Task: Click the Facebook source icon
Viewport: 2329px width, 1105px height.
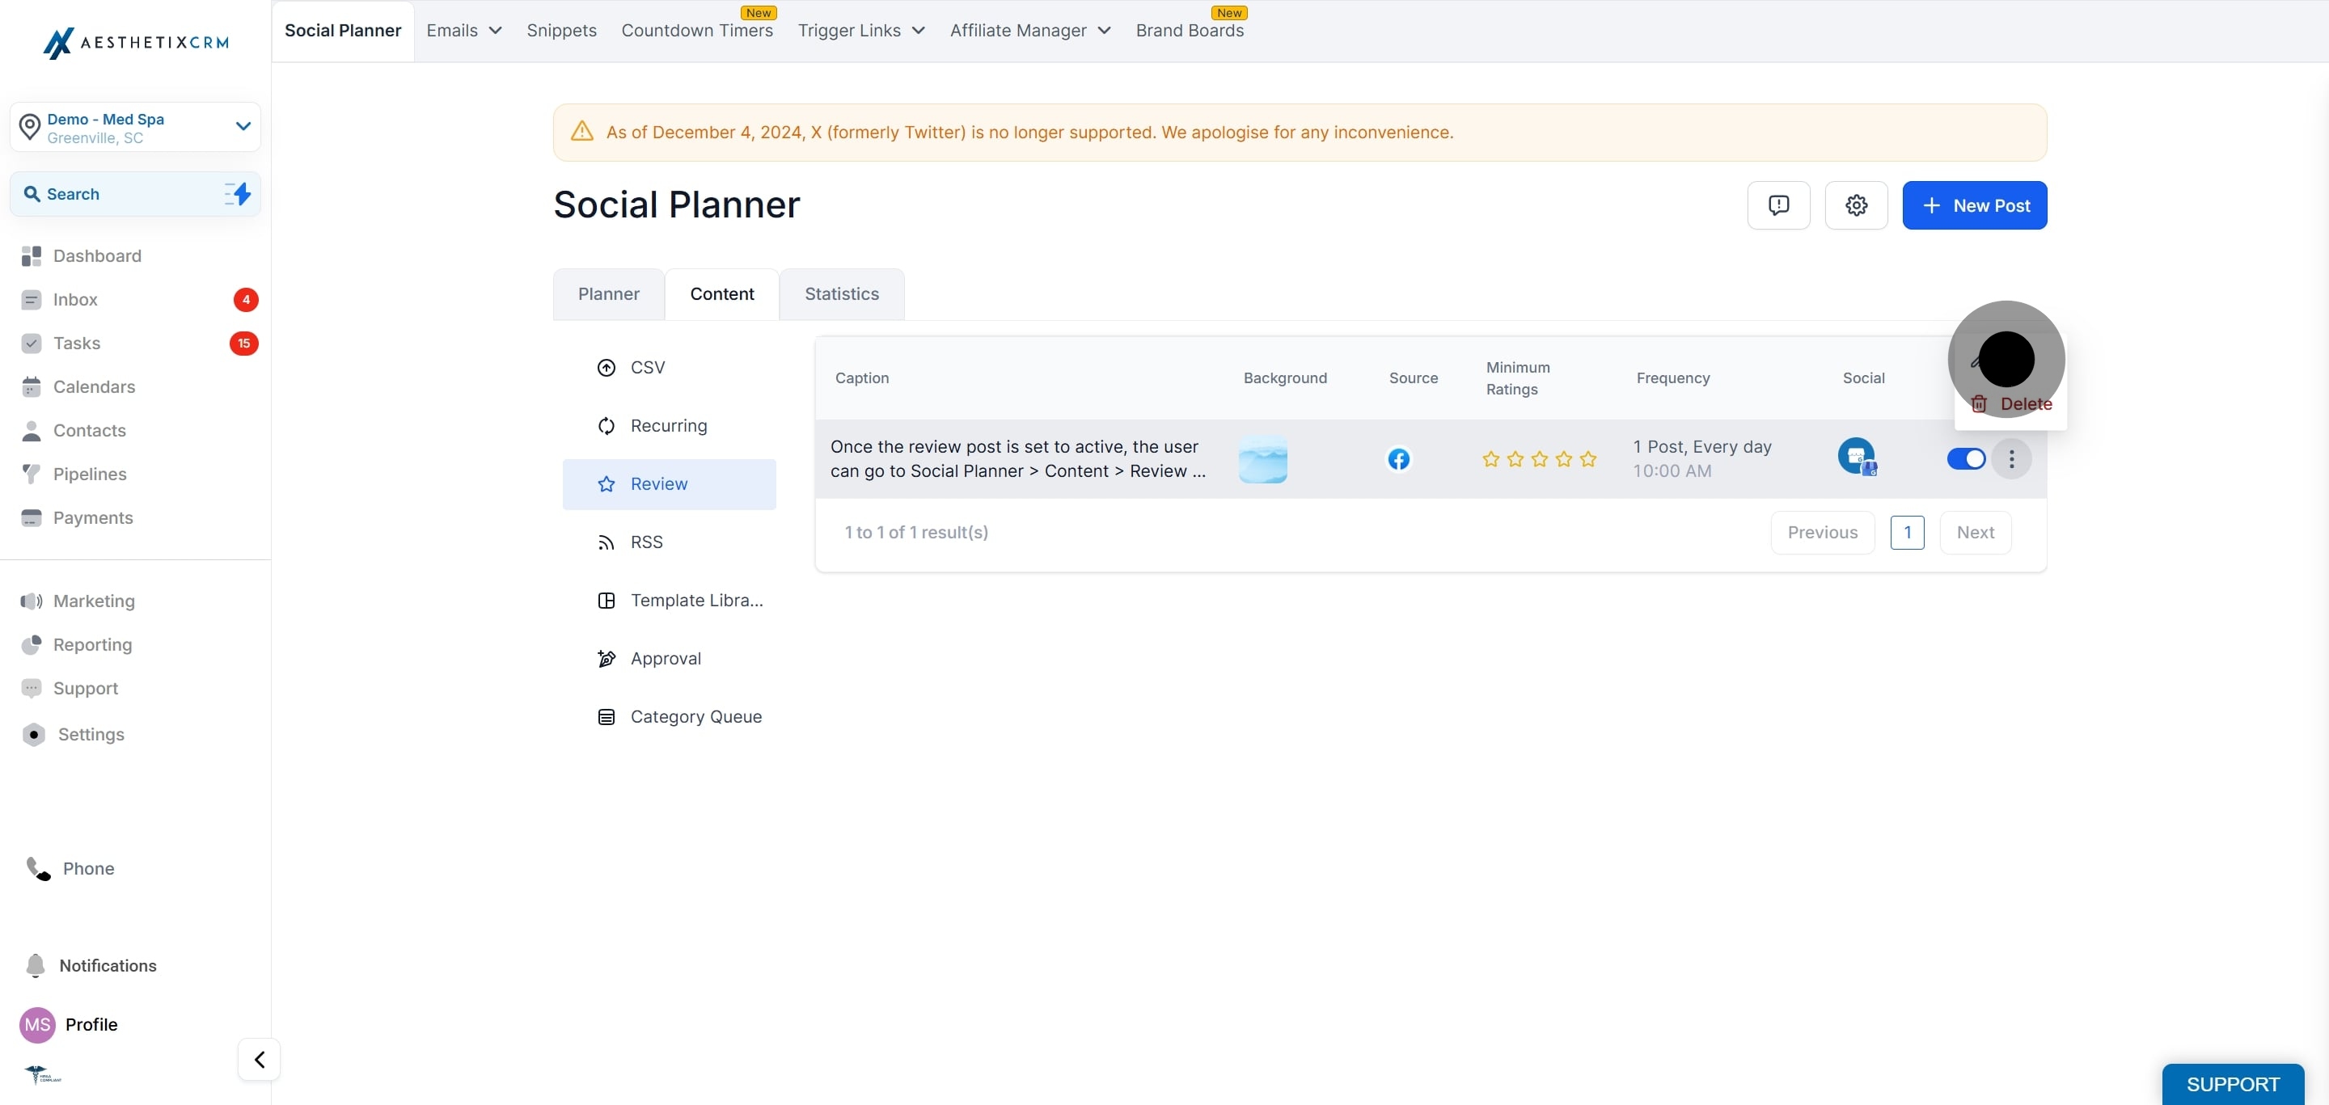Action: [1397, 459]
